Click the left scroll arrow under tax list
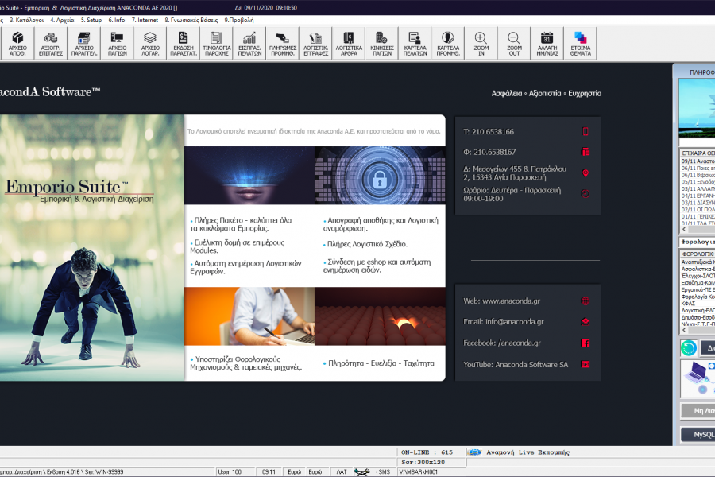The height and width of the screenshot is (477, 715). pos(684,330)
